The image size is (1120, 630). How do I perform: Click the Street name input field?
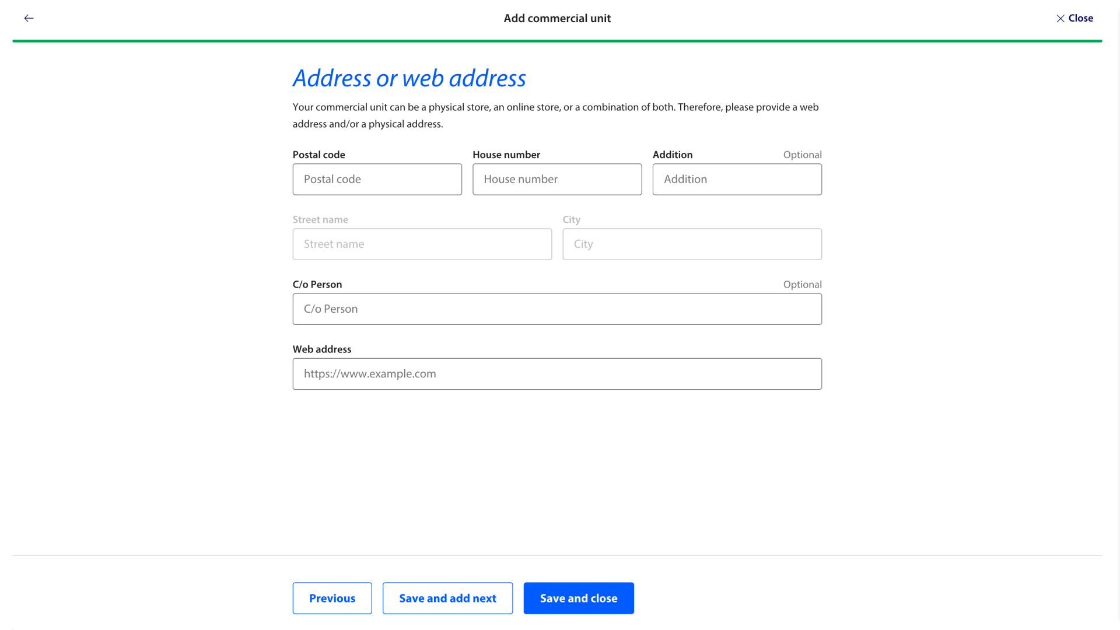422,244
